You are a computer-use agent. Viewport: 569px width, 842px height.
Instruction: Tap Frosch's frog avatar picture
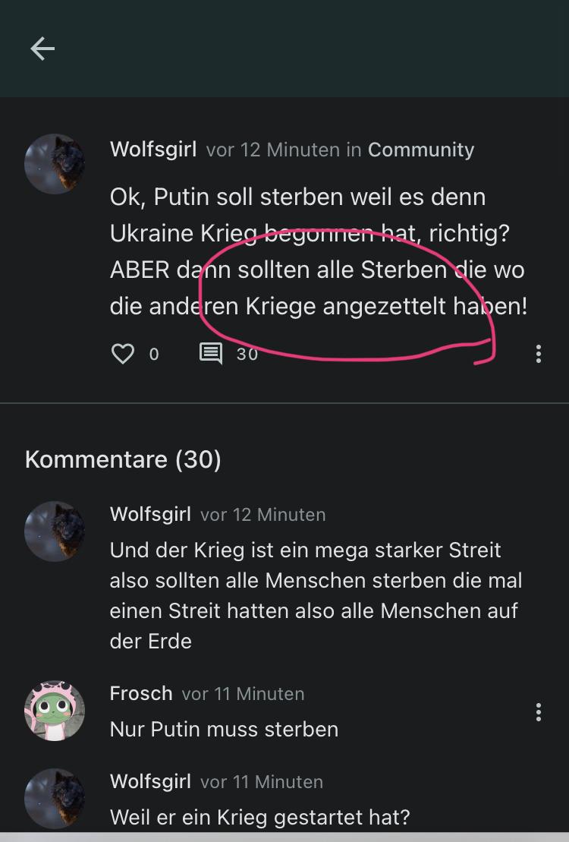(55, 711)
